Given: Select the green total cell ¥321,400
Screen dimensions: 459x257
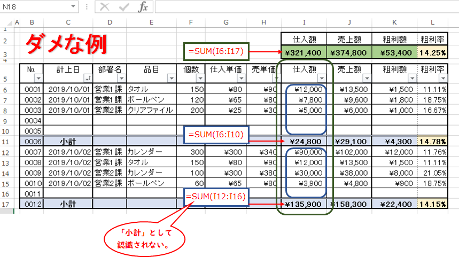Looking at the screenshot, I should (x=304, y=53).
